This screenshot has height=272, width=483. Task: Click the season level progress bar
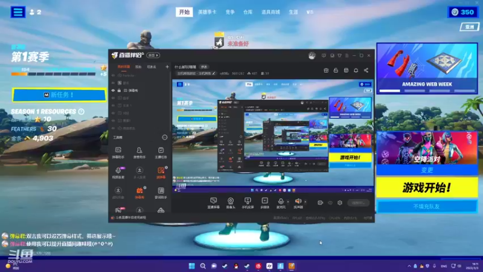point(53,74)
